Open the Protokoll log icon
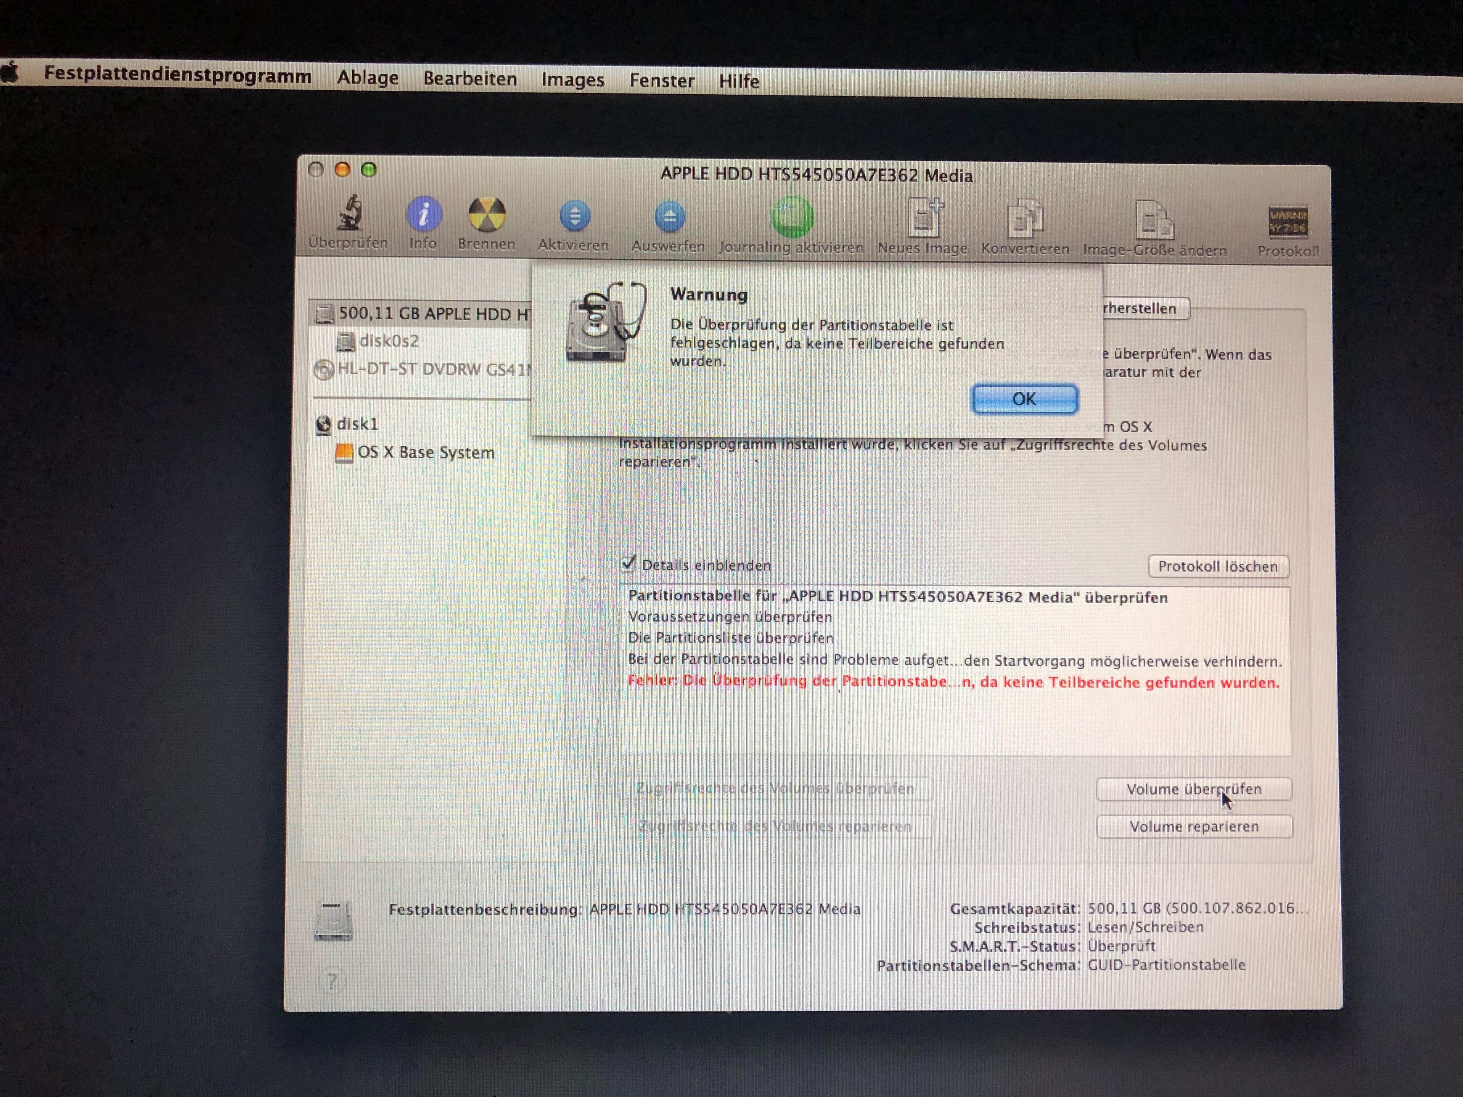1463x1097 pixels. (x=1287, y=223)
